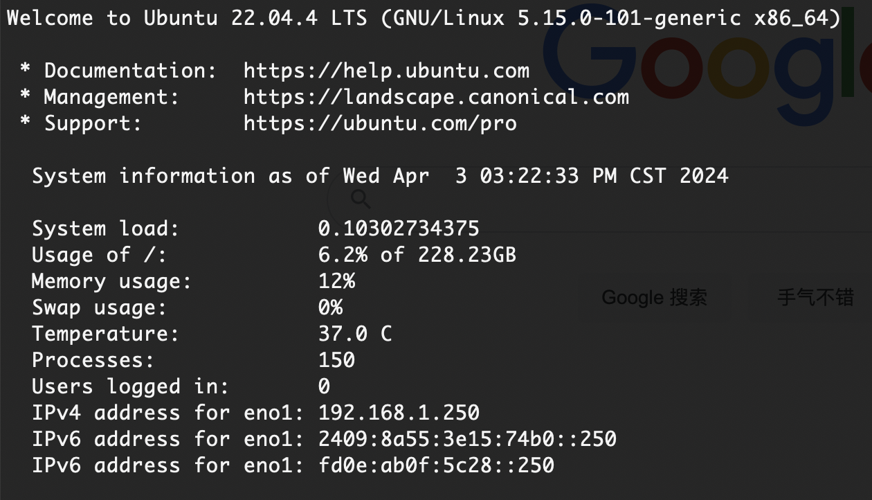This screenshot has height=500, width=872.
Task: Click the Welcome to Ubuntu 22.04.4 line
Action: 424,18
